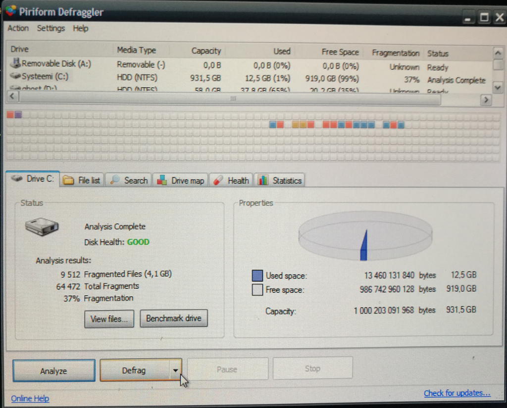
Task: Click the Drive C: tab disk icon
Action: [x=16, y=179]
